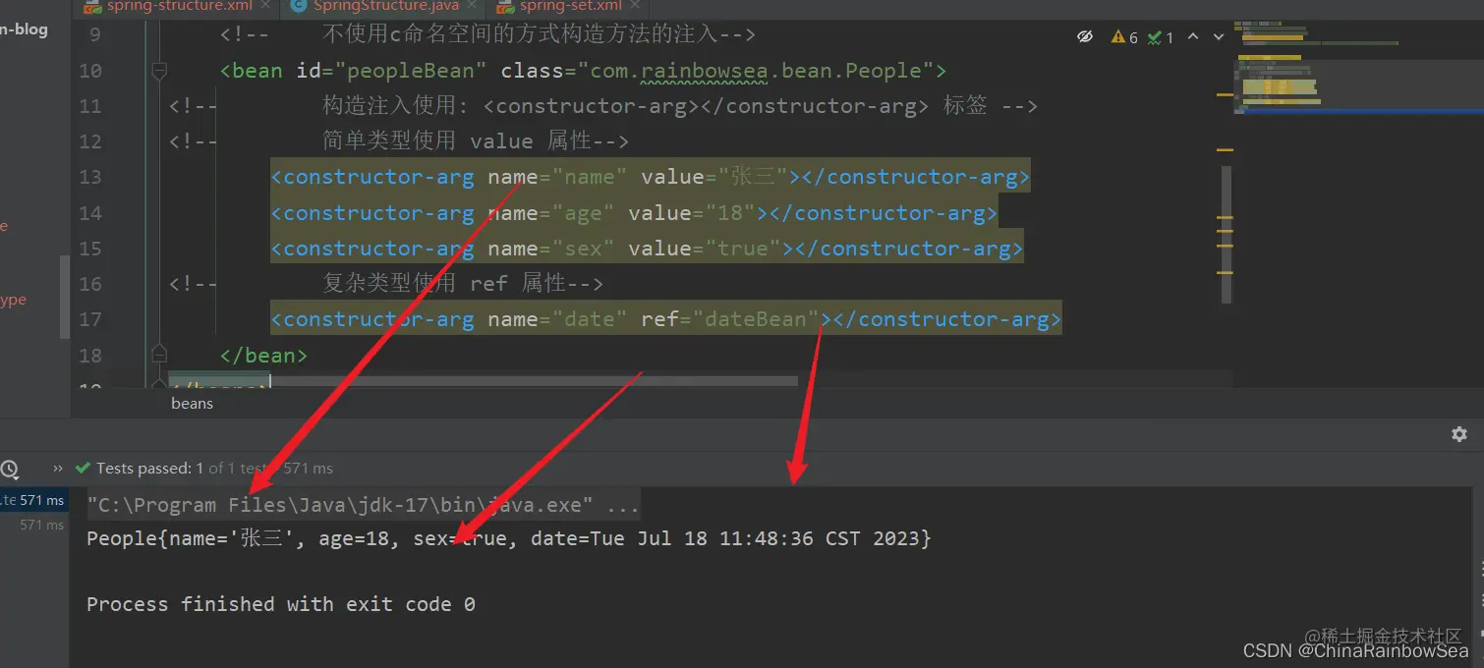Close the spring-structure.xml tab
Screen dimensions: 1484x668
click(265, 6)
